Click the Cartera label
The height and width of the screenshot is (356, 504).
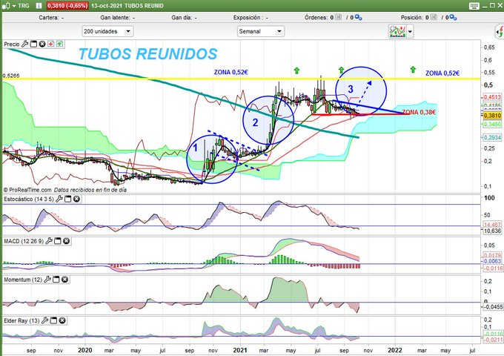point(48,18)
